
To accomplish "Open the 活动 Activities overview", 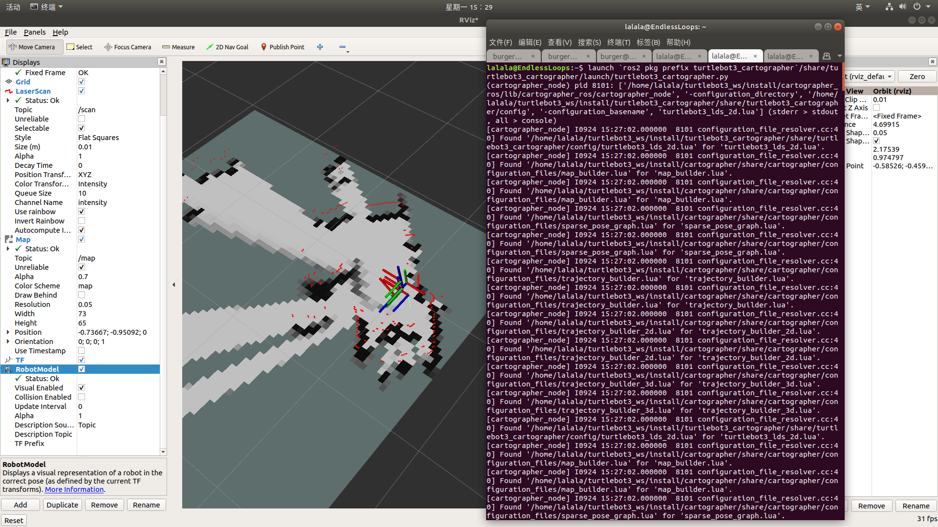I will click(13, 7).
